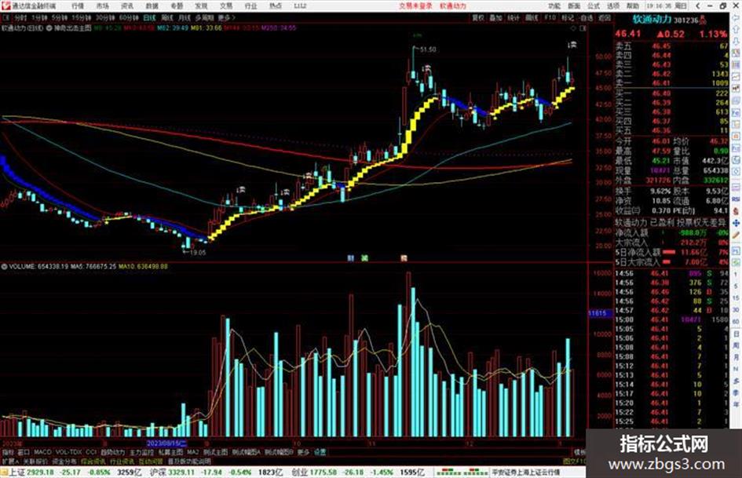Open F10 company info
The width and height of the screenshot is (742, 478).
[x=550, y=17]
